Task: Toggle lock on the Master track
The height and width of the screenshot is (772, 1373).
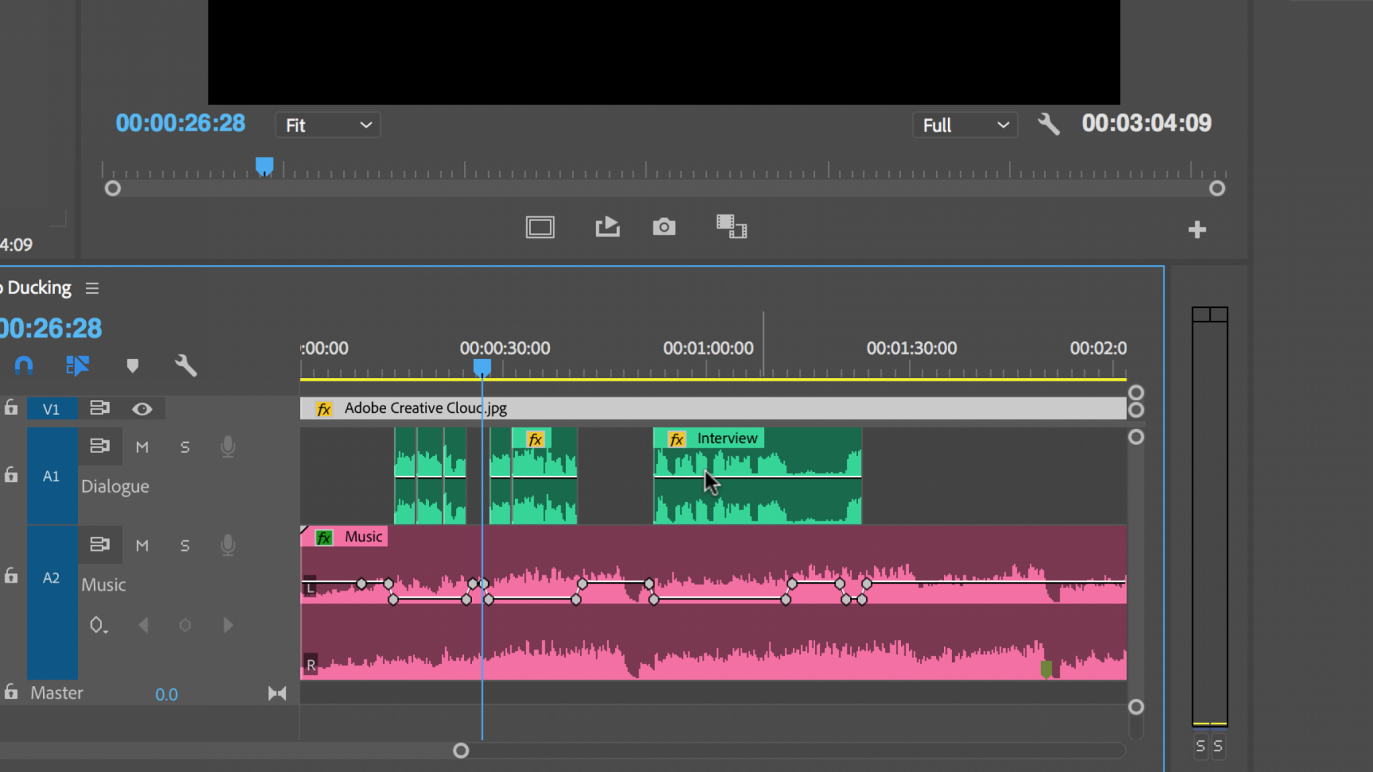Action: point(11,692)
